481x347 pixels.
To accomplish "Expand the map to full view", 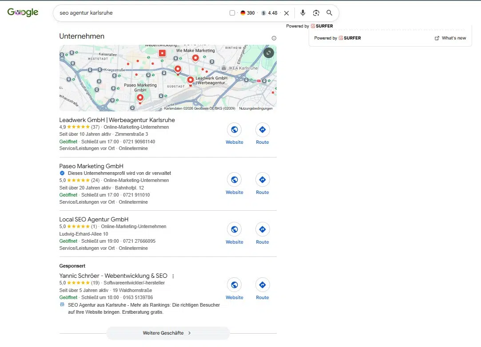I will pos(268,53).
